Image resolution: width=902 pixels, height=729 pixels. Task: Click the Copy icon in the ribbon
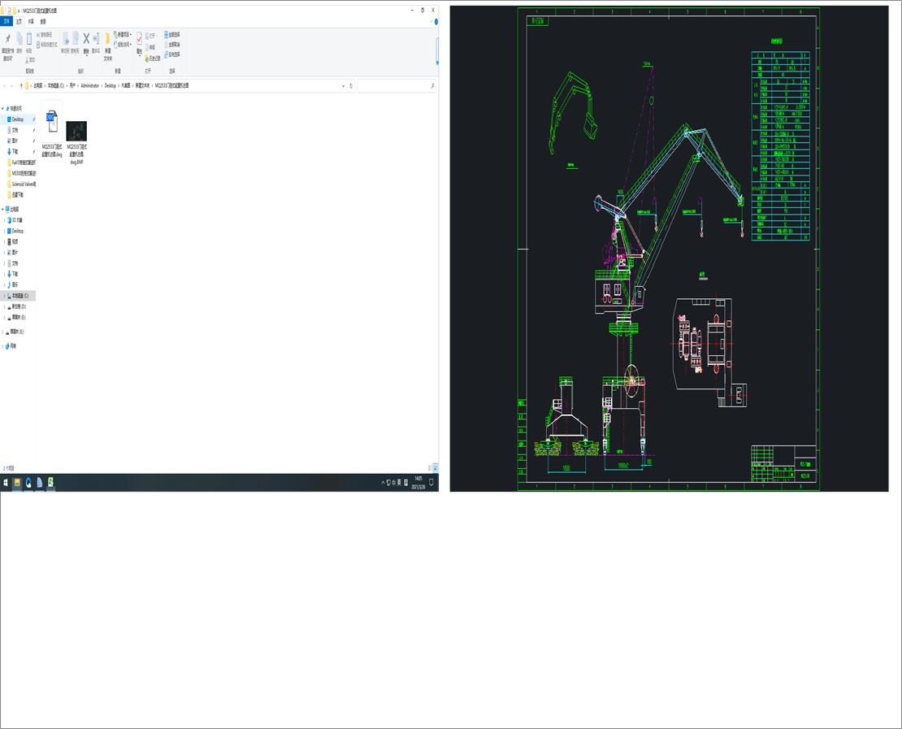coord(19,38)
